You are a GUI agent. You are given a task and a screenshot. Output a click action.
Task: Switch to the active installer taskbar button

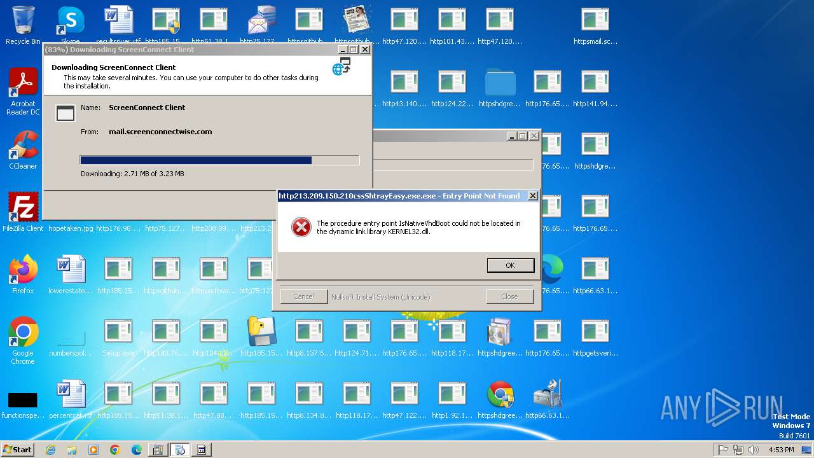pos(179,450)
